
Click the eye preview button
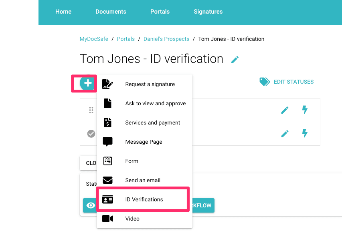click(x=91, y=205)
